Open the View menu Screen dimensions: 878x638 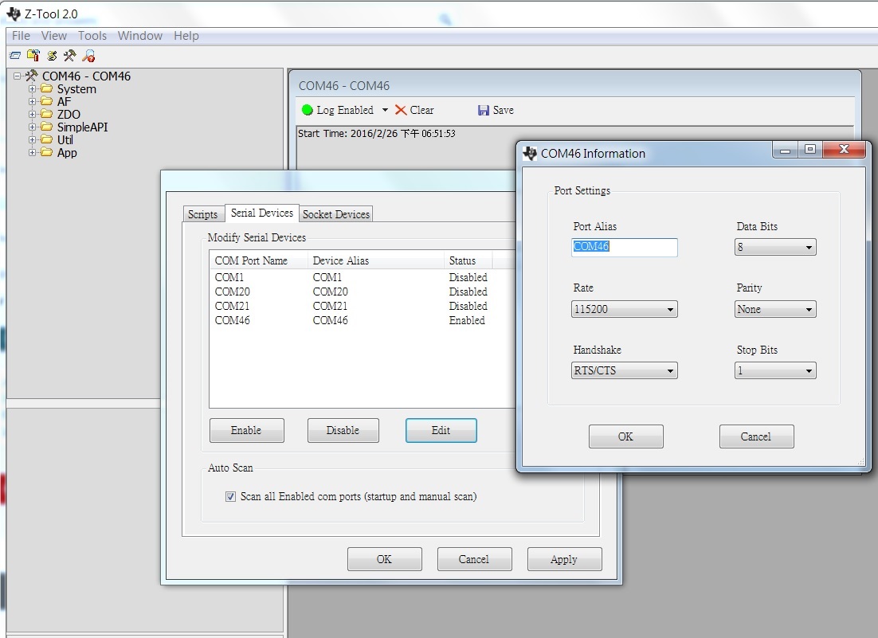pos(53,35)
